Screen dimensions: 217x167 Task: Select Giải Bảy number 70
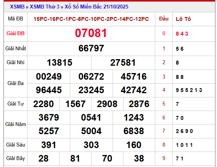tap(107, 158)
